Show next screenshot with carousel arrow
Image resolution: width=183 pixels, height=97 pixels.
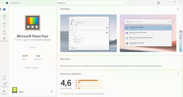click(x=179, y=33)
